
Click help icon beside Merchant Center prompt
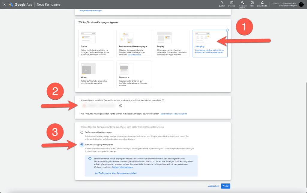pyautogui.click(x=163, y=101)
